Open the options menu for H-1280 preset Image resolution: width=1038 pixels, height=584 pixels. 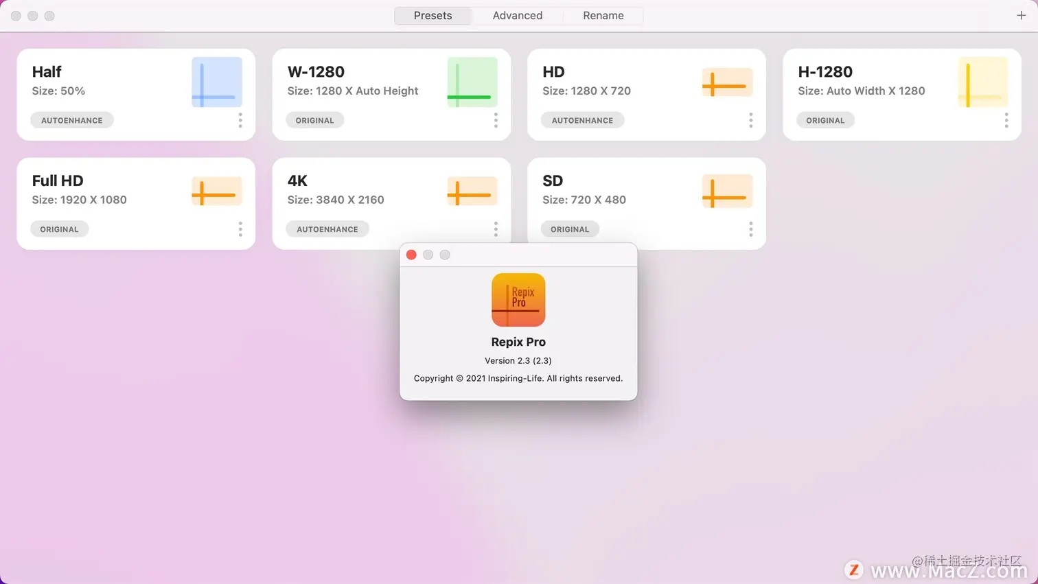click(x=1006, y=120)
